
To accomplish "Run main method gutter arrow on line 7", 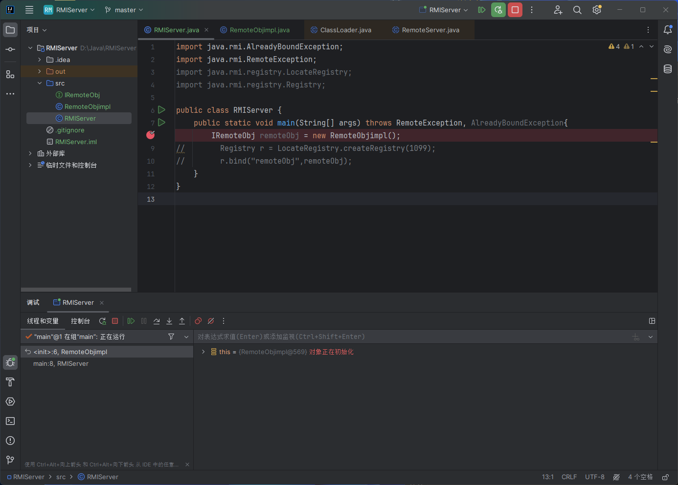I will pos(162,123).
